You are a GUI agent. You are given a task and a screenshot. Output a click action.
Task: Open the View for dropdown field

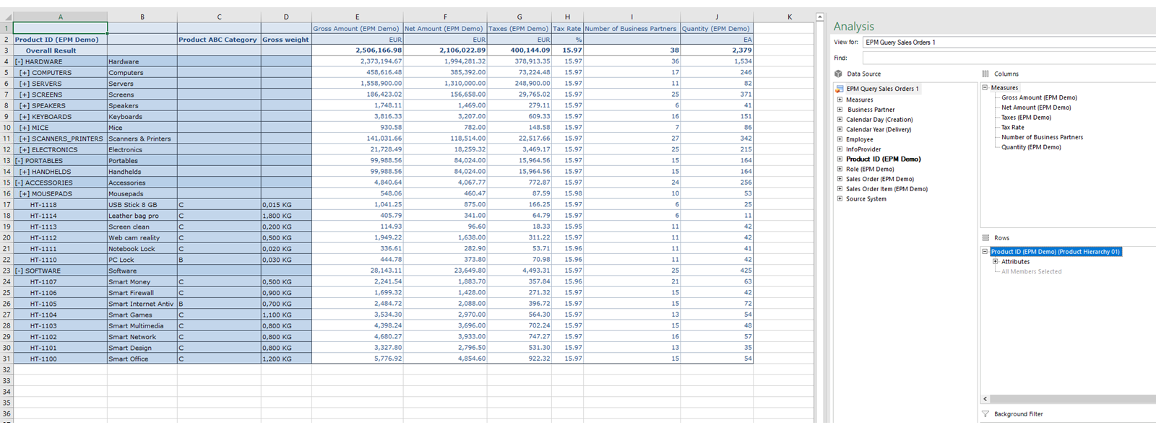pyautogui.click(x=1009, y=43)
